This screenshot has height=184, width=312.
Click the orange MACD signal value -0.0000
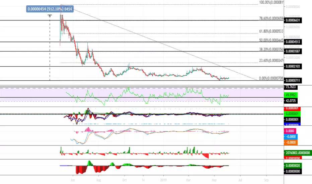point(291,143)
